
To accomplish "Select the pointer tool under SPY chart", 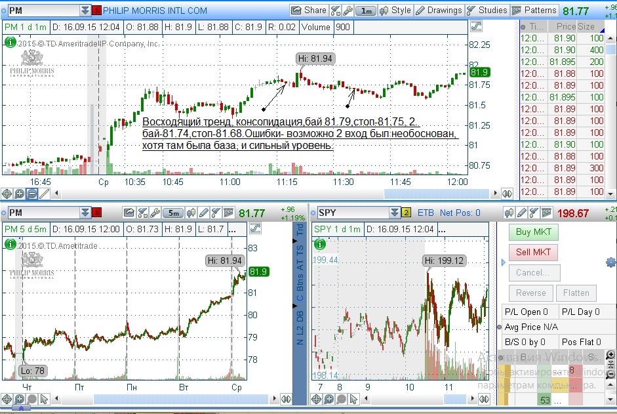I will 354,399.
